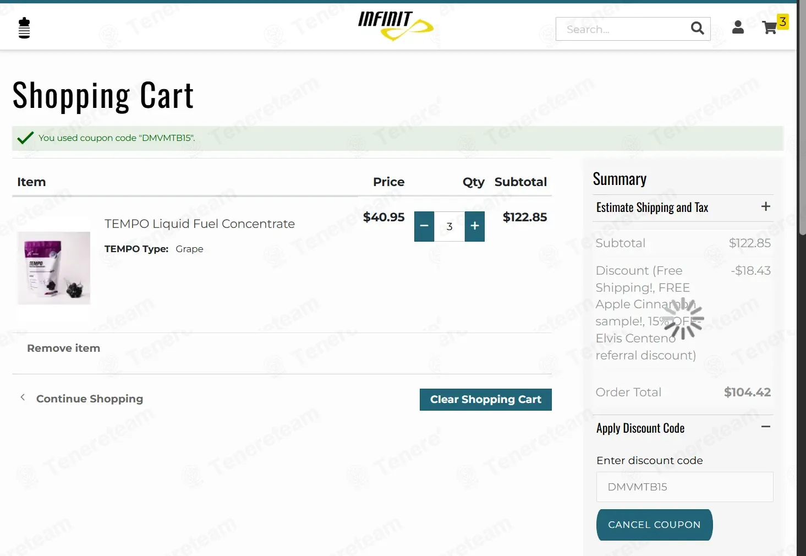
Task: Increase TEMPO quantity with plus button
Action: tap(475, 226)
